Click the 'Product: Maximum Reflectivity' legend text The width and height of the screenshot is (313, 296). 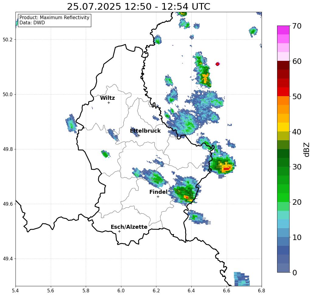click(54, 18)
